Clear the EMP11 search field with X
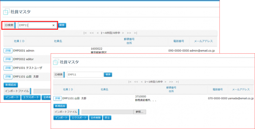 53,25
